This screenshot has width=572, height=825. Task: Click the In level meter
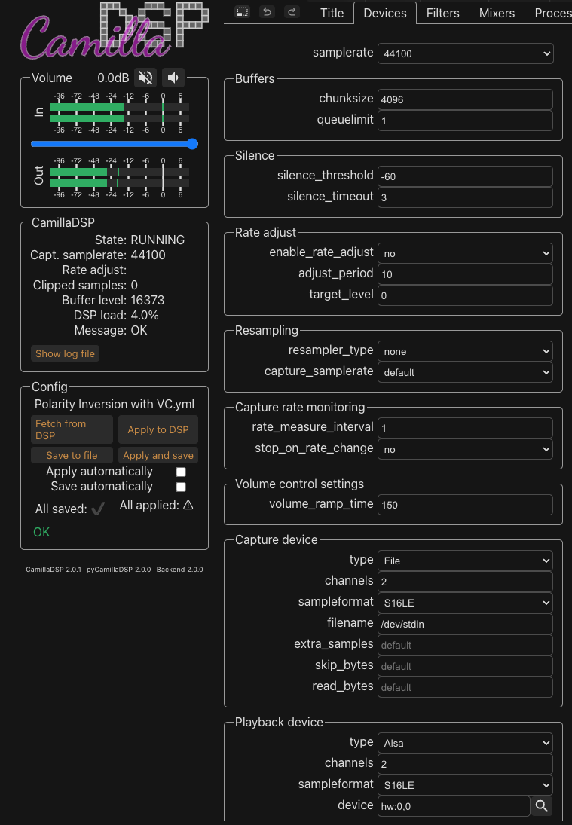coord(120,112)
